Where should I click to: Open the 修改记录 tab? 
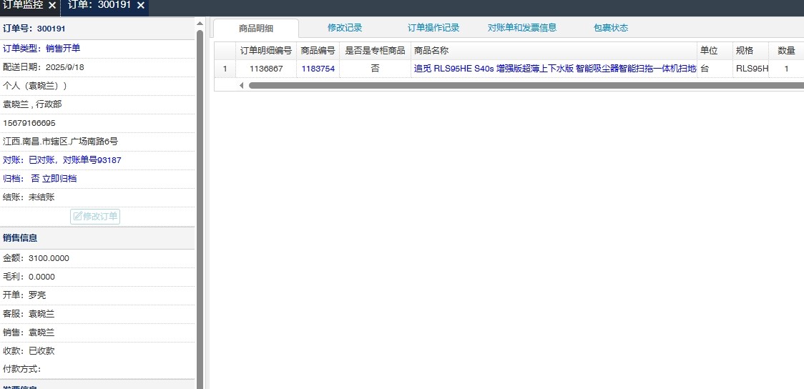tap(345, 28)
